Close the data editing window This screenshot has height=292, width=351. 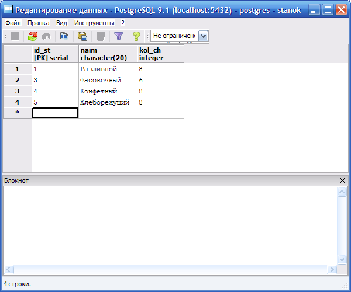342,10
